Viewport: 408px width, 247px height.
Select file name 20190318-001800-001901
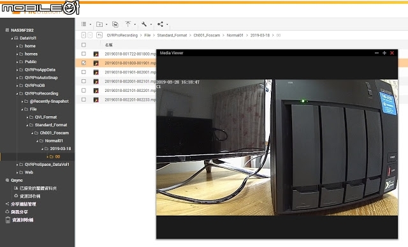tap(130, 63)
